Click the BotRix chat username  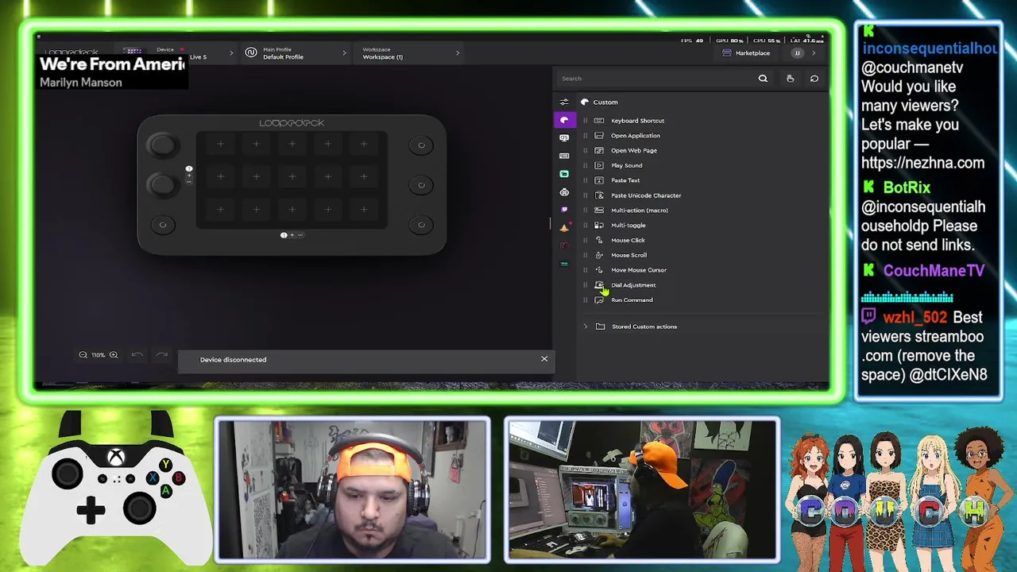(x=907, y=187)
